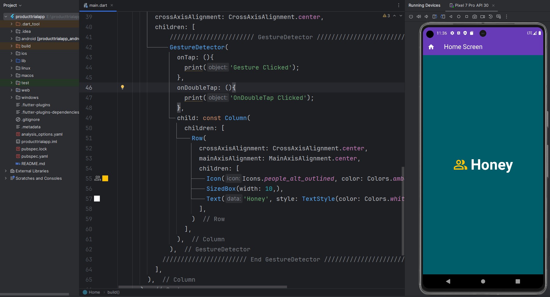Click the lightbulb quick-fix icon on line 46
This screenshot has height=297, width=550.
[x=122, y=87]
